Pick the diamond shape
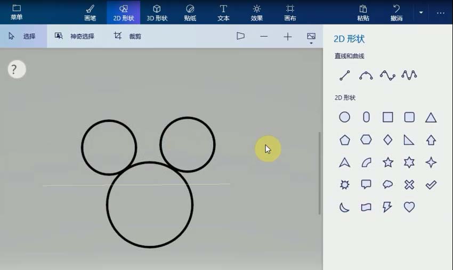The height and width of the screenshot is (270, 453). pos(387,140)
